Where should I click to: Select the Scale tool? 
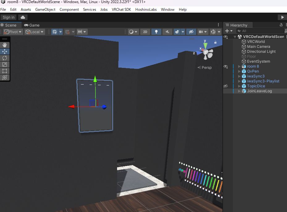[5, 64]
